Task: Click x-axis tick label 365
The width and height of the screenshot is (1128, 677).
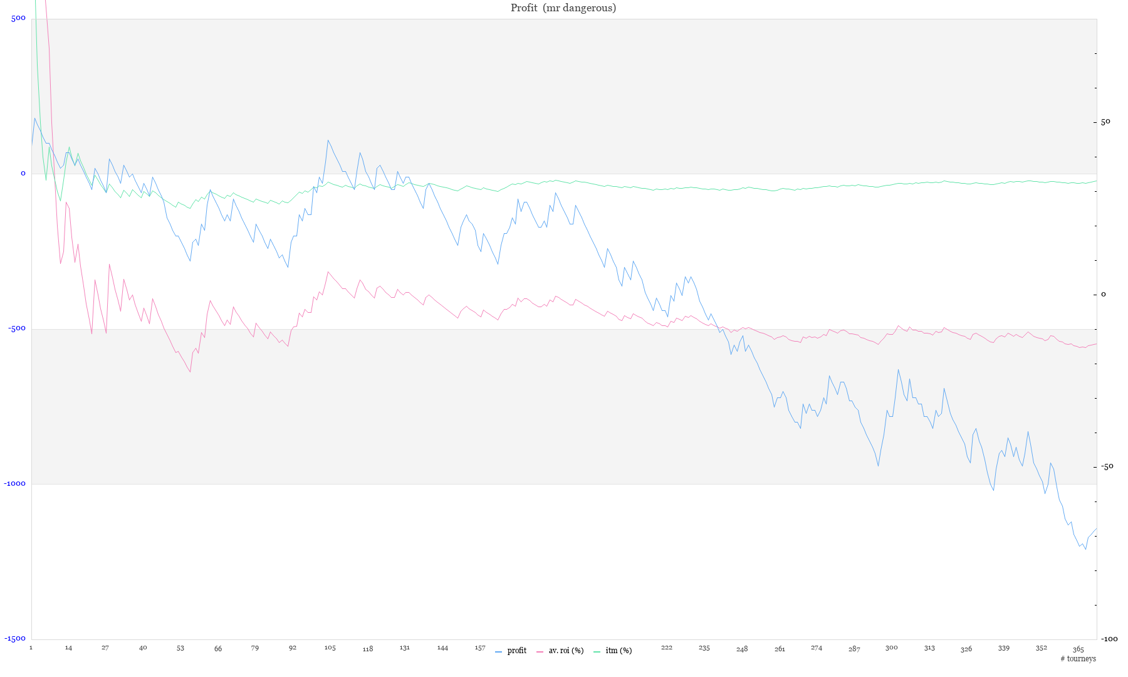Action: click(x=1078, y=649)
